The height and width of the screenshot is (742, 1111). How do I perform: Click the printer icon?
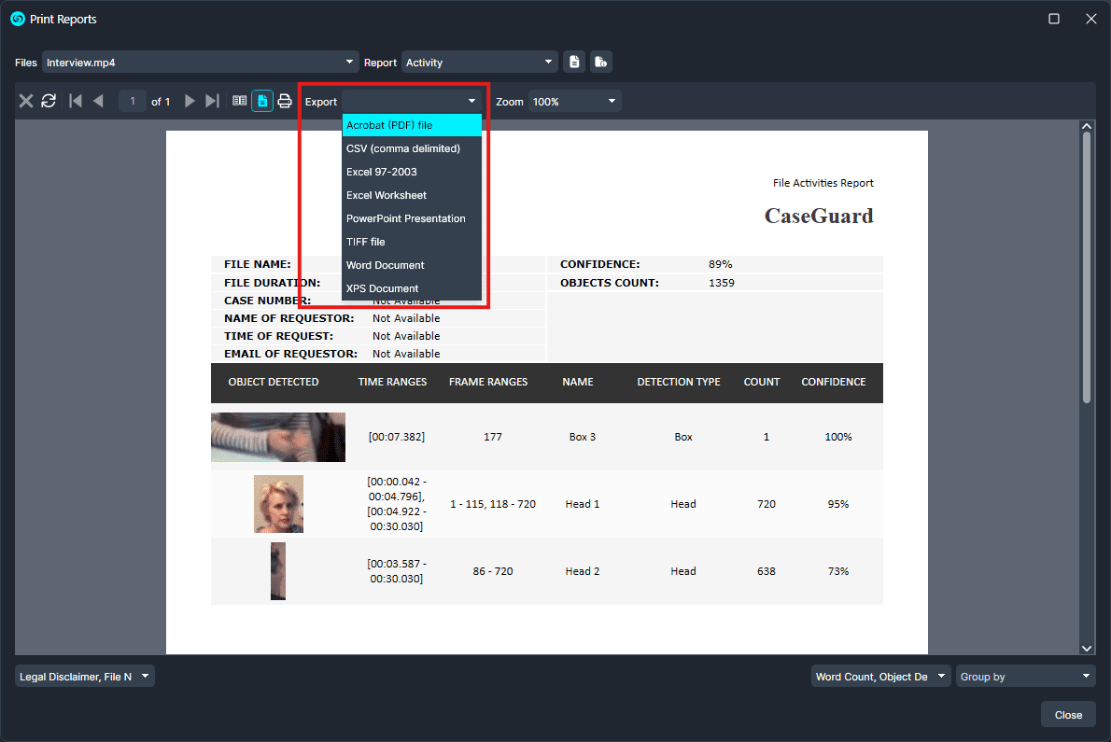(x=285, y=101)
